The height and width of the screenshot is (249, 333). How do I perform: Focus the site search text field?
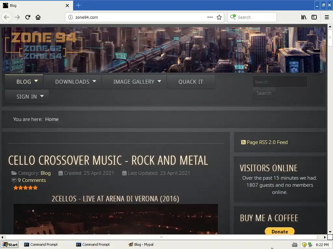coord(280,82)
